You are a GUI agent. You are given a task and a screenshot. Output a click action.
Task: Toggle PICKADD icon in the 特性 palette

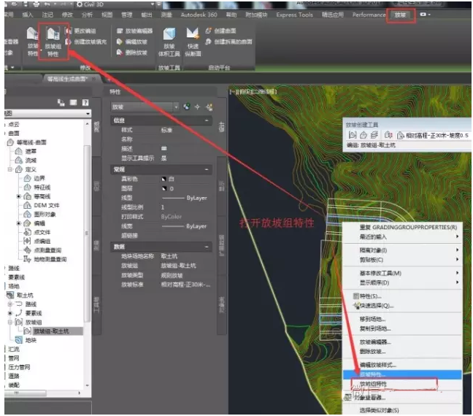pyautogui.click(x=188, y=107)
